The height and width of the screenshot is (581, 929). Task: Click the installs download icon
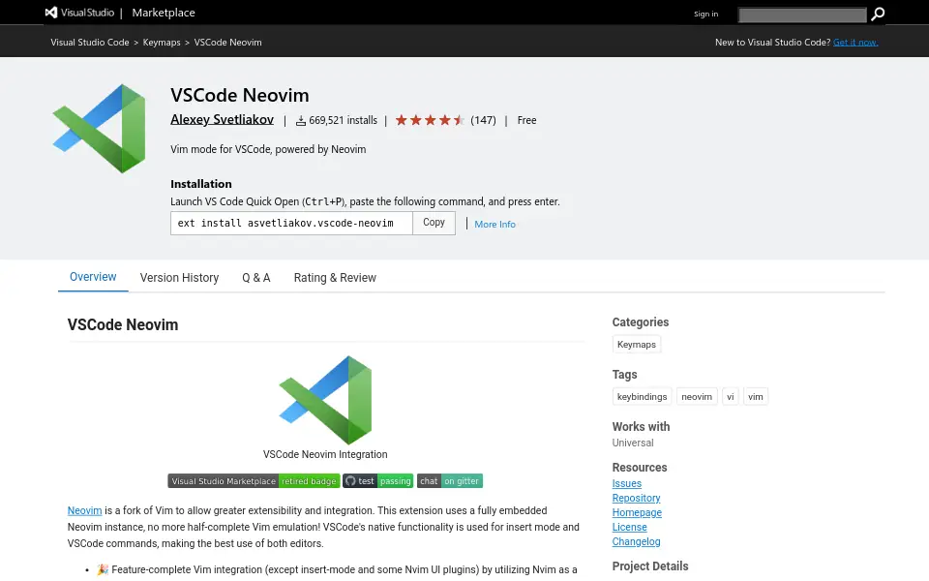[x=301, y=121]
